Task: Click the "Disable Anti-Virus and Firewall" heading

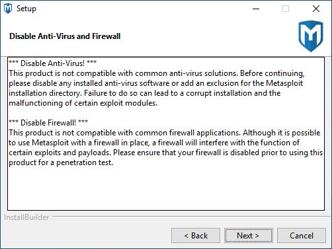Action: pyautogui.click(x=65, y=36)
